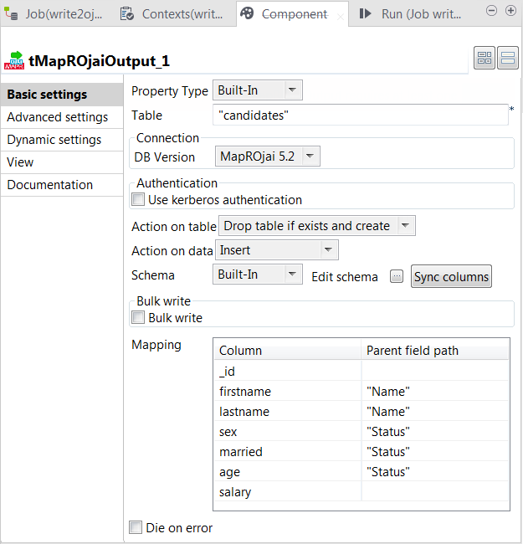Image resolution: width=523 pixels, height=544 pixels.
Task: Minimize the Component panel view
Action: [491, 11]
